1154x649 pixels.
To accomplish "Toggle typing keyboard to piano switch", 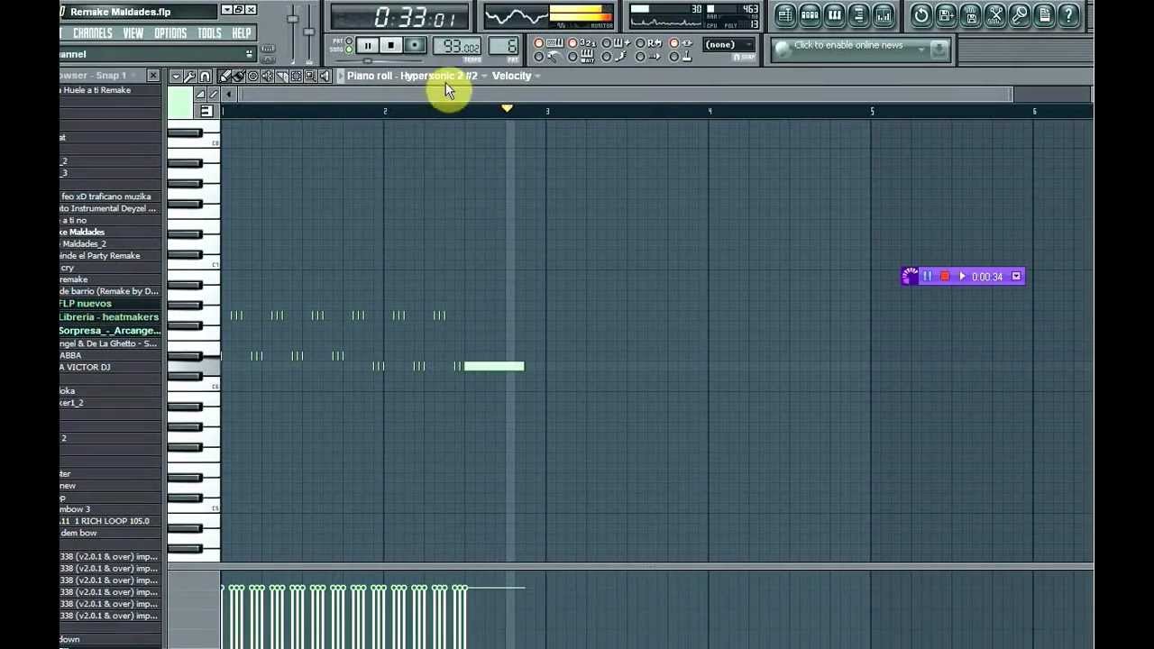I will (538, 43).
